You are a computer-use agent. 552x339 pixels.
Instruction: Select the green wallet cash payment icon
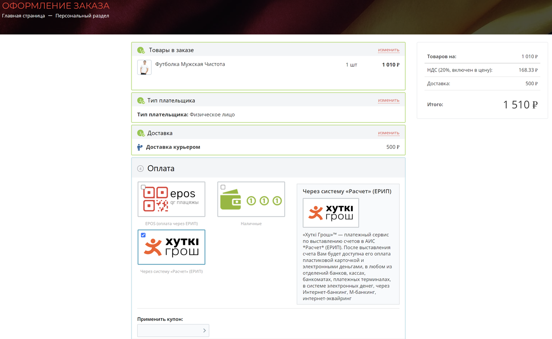[x=251, y=199]
